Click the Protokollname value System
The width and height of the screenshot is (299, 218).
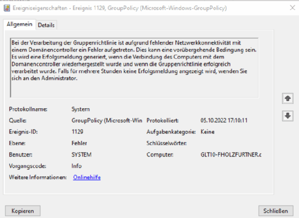pos(80,109)
